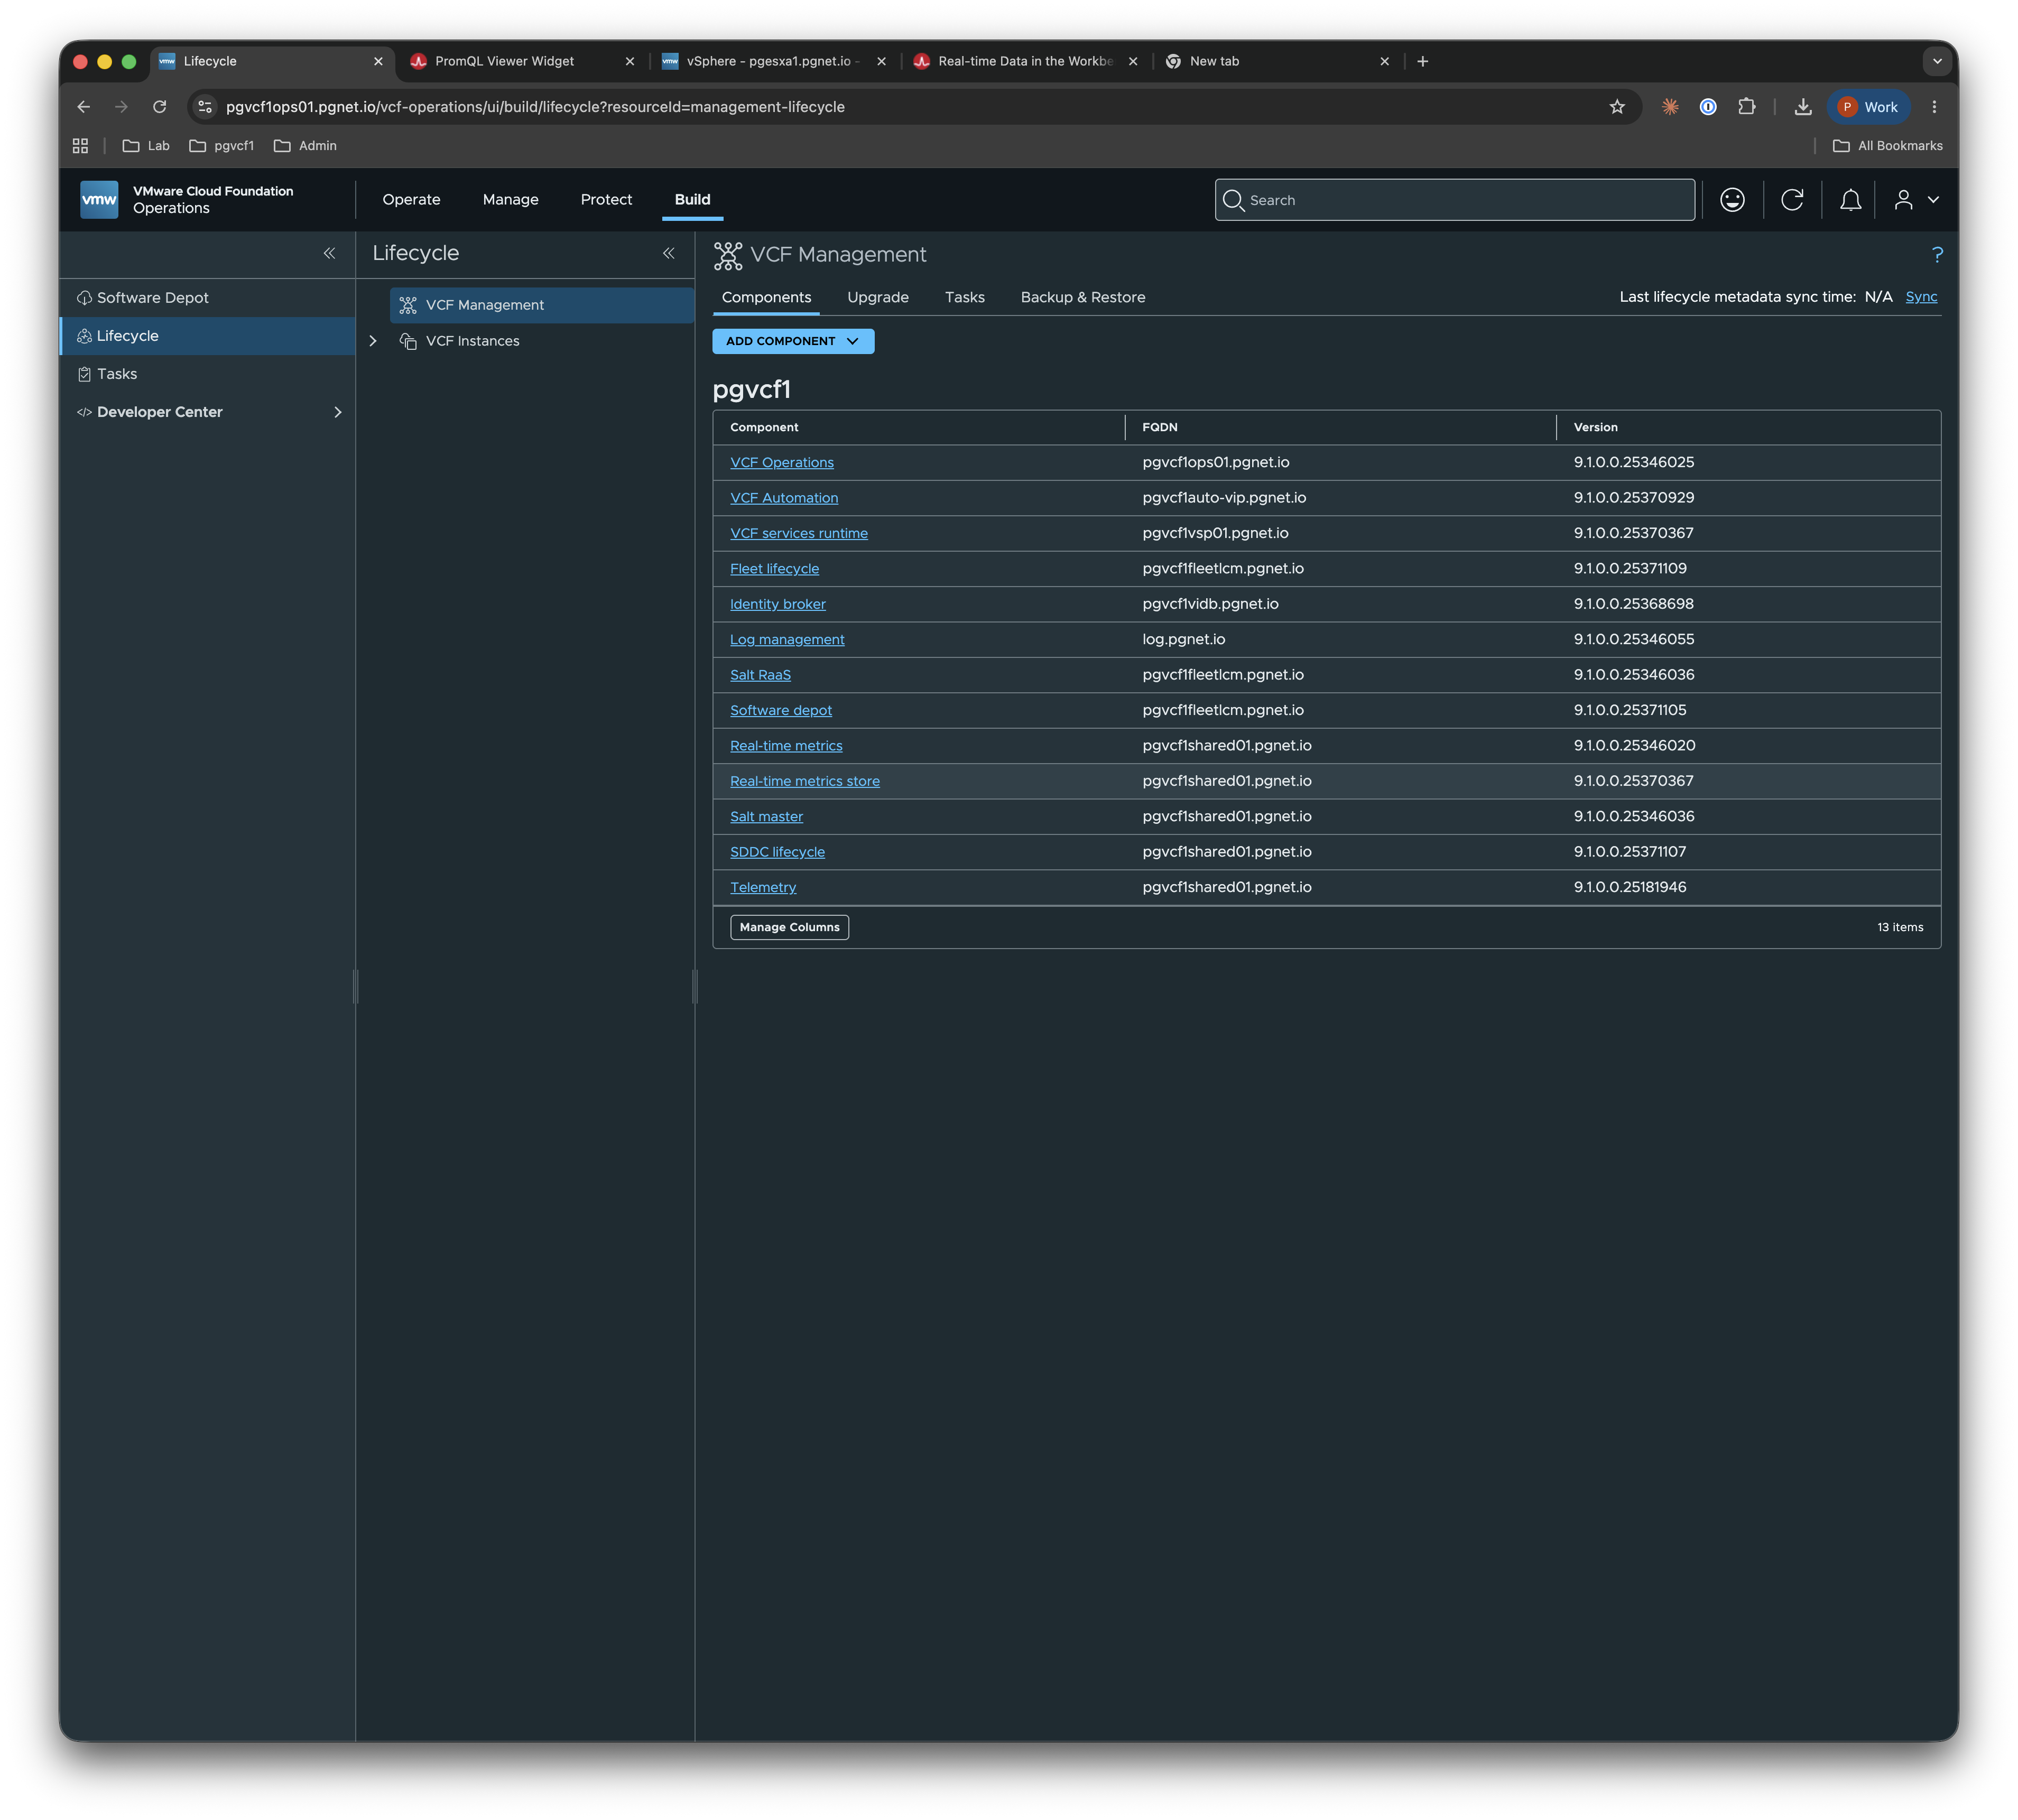Open the Lab bookmarks folder

[146, 146]
